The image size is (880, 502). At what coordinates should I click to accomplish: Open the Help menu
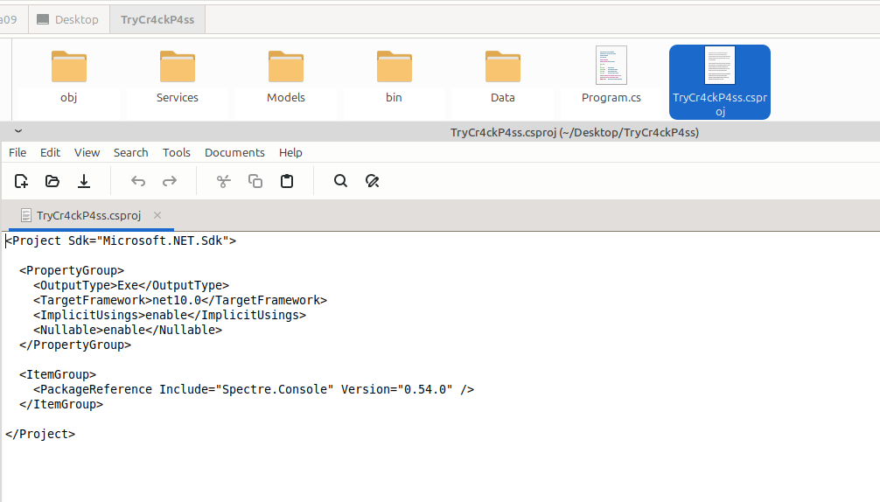[290, 152]
